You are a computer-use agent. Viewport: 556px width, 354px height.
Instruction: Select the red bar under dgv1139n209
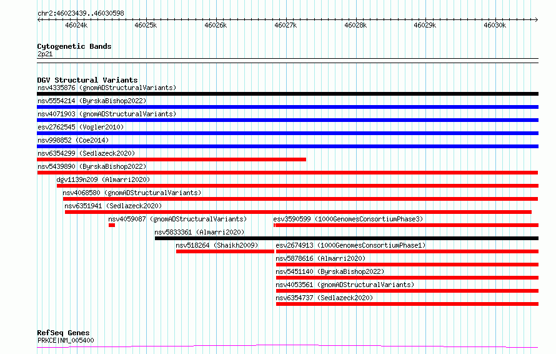[297, 186]
